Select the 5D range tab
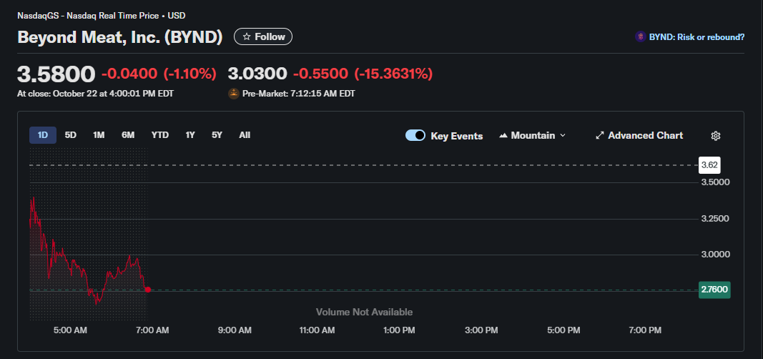The height and width of the screenshot is (359, 763). click(x=71, y=135)
